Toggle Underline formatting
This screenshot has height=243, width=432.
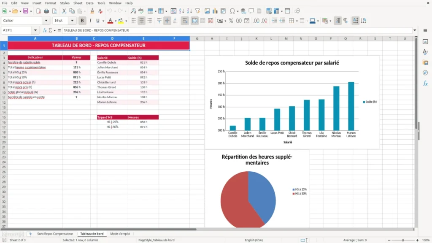(x=97, y=21)
